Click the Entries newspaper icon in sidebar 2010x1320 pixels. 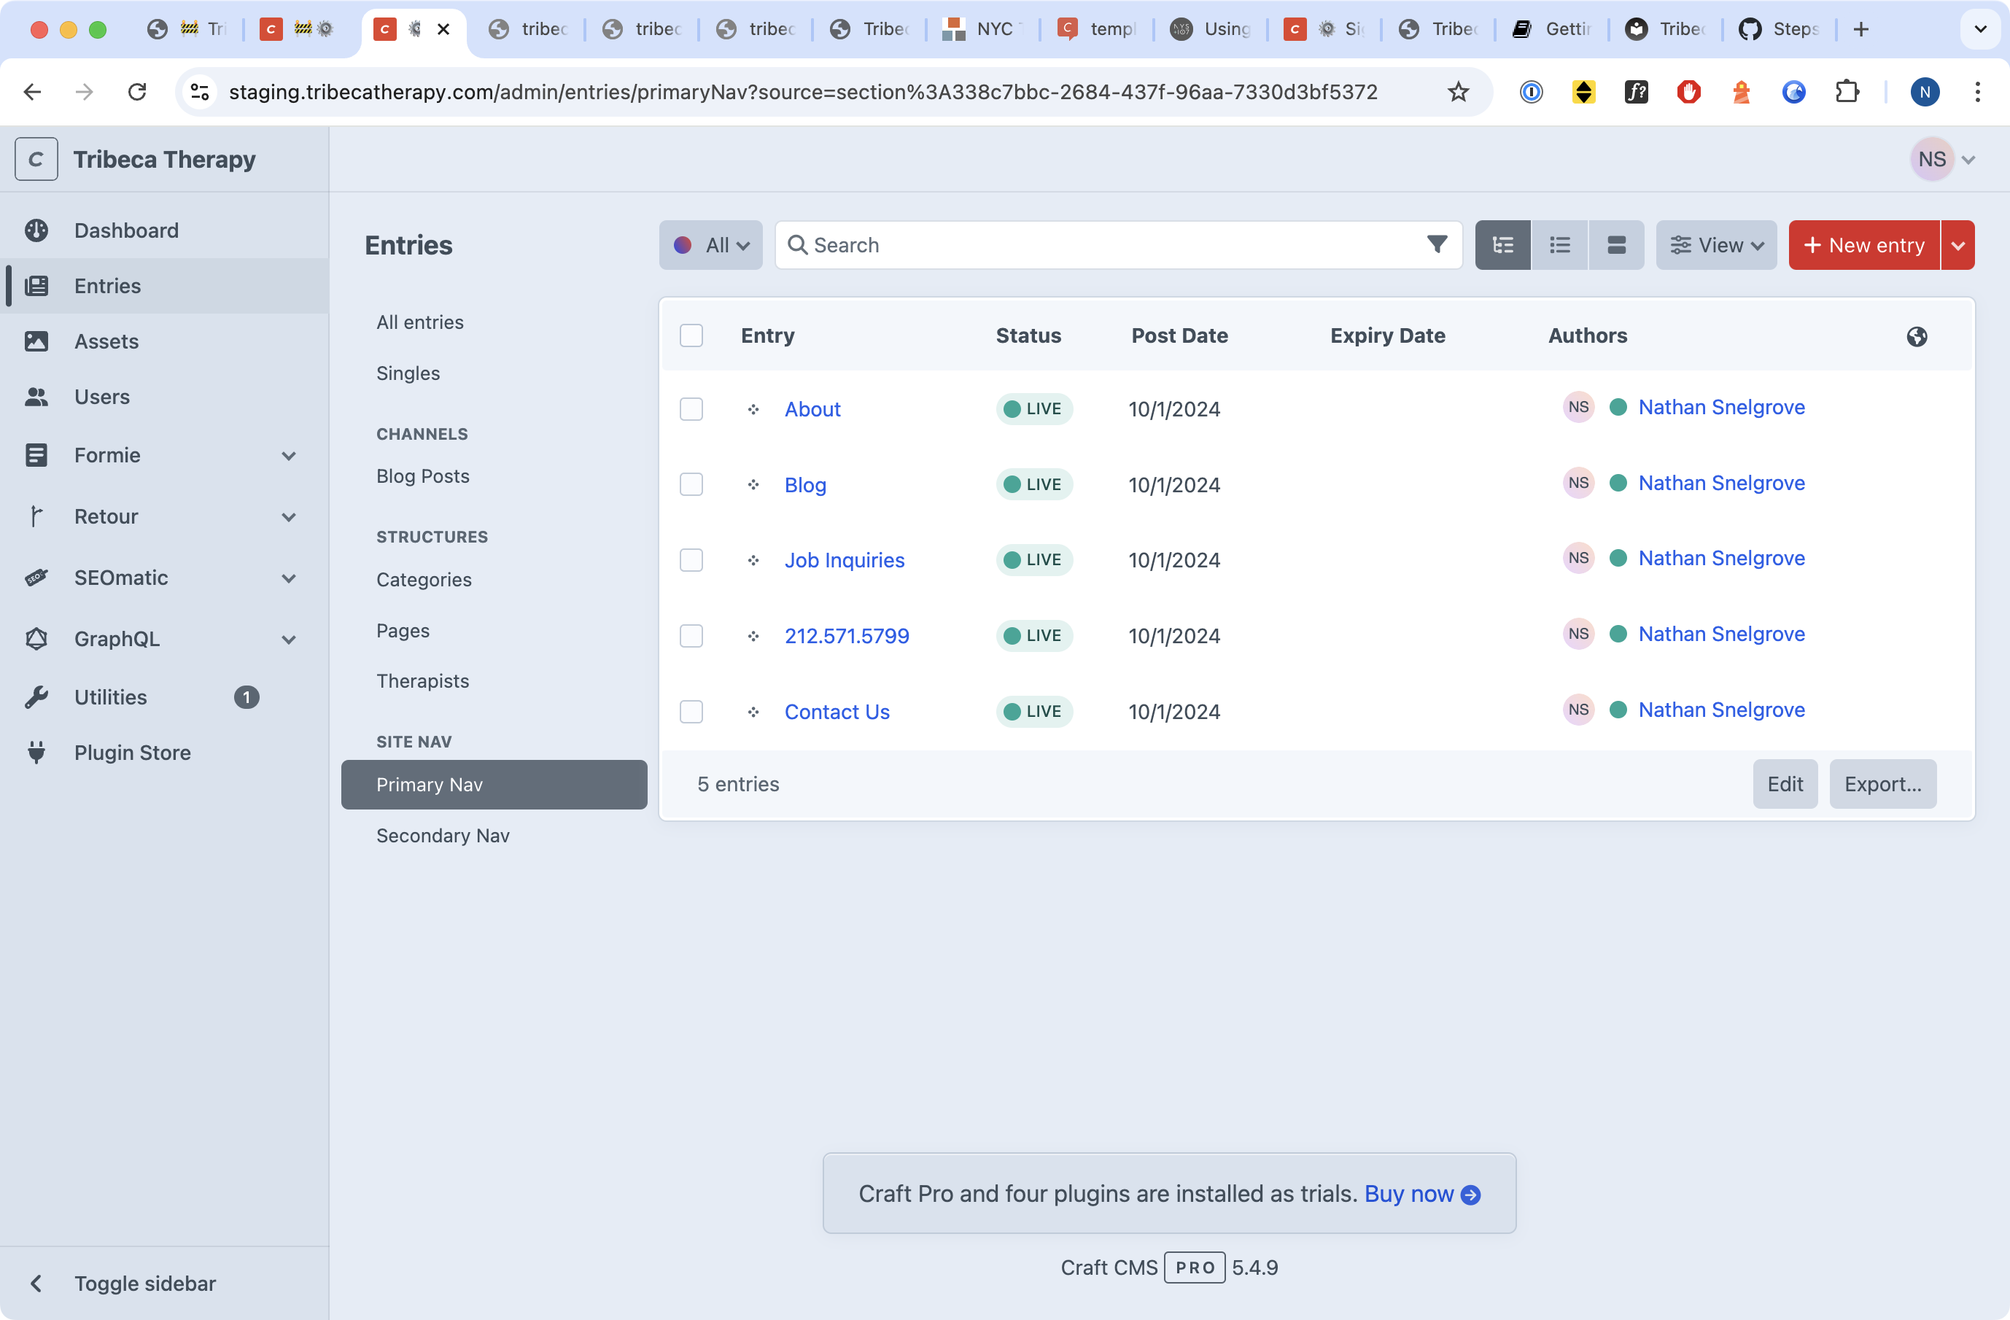click(36, 285)
